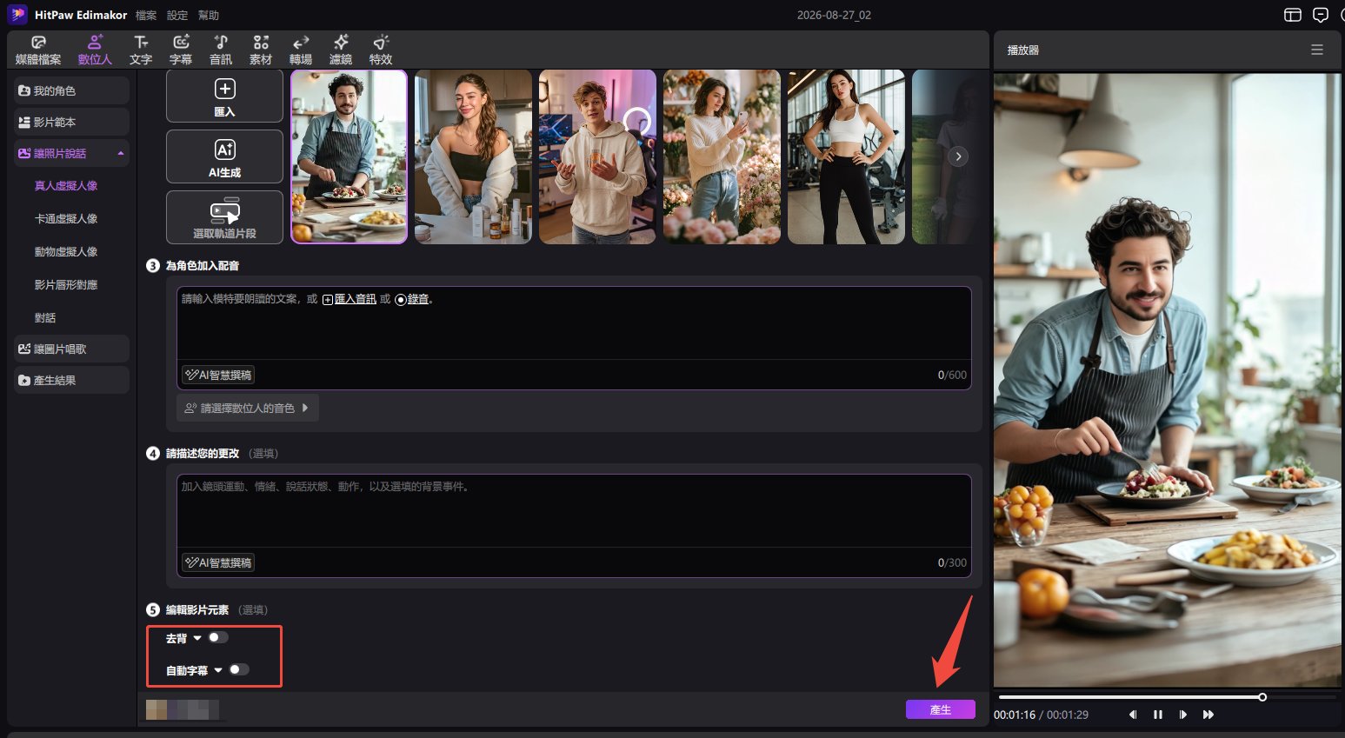Click AI智慧撰稿 under the voiceover script box

click(x=218, y=375)
